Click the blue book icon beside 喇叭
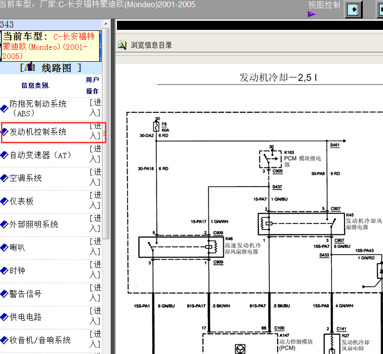 coord(4,247)
